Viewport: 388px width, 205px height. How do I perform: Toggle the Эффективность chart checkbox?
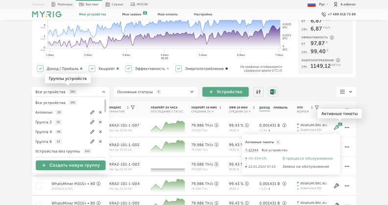pos(128,69)
